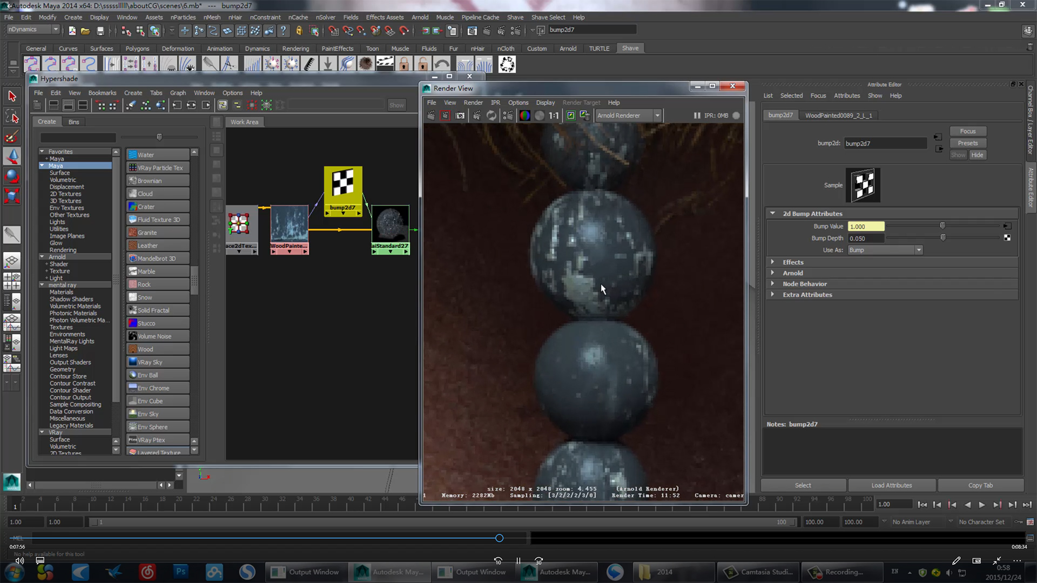Toggle the alpha channel display icon
The image size is (1037, 583).
click(539, 116)
